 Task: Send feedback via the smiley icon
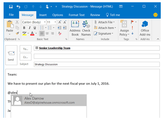(156, 15)
